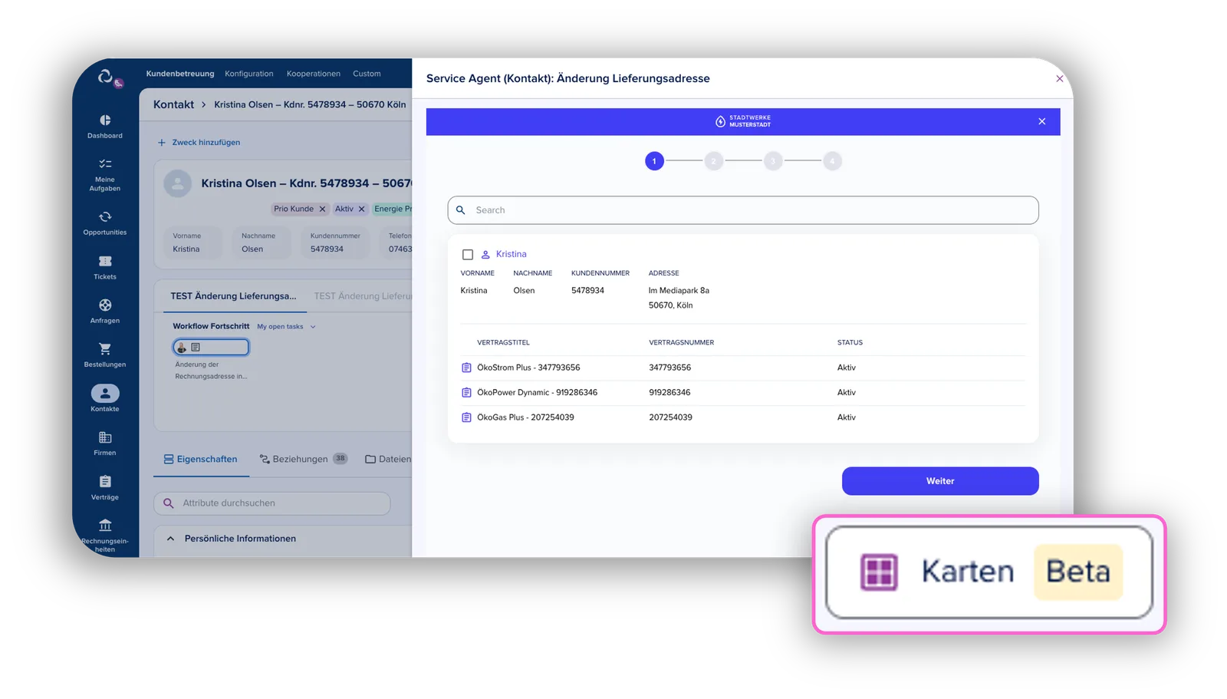Open Anfragen in the sidebar
The image size is (1227, 699).
[105, 312]
